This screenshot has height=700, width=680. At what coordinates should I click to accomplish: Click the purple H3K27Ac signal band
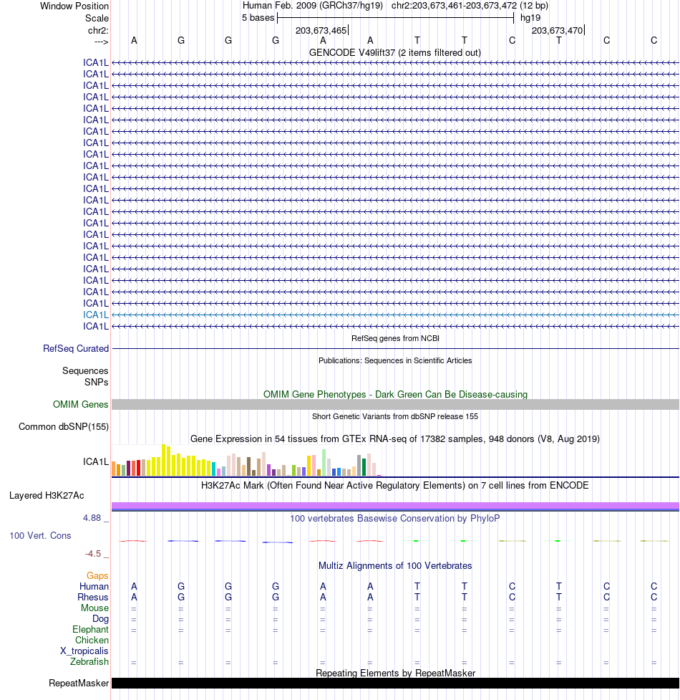pyautogui.click(x=395, y=507)
